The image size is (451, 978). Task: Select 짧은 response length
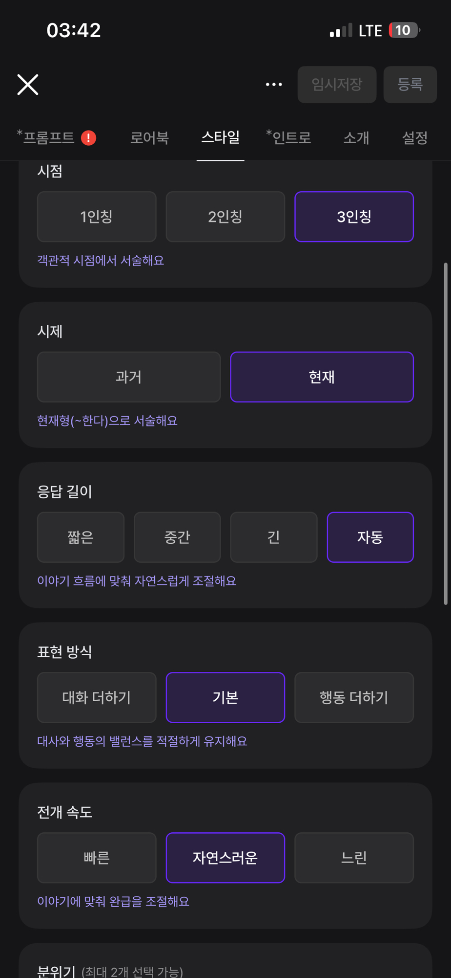click(81, 537)
